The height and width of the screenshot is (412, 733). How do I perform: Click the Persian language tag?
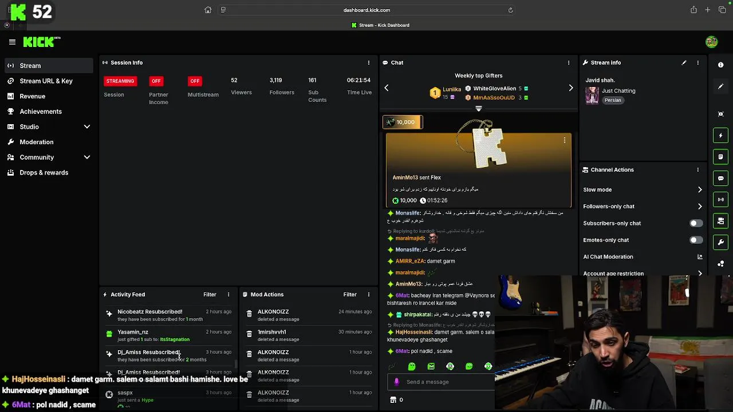613,100
